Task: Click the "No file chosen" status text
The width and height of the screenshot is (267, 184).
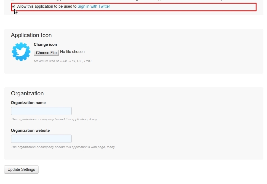Action: [72, 52]
